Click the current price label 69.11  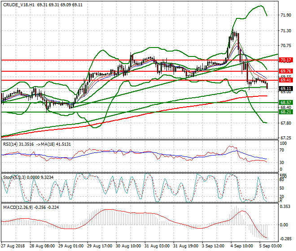point(286,89)
